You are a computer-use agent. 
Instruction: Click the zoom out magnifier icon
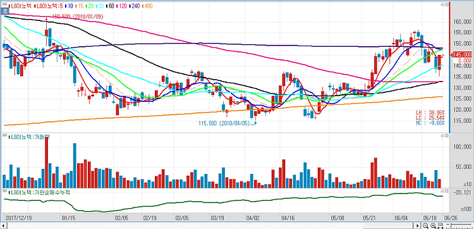click(425, 226)
